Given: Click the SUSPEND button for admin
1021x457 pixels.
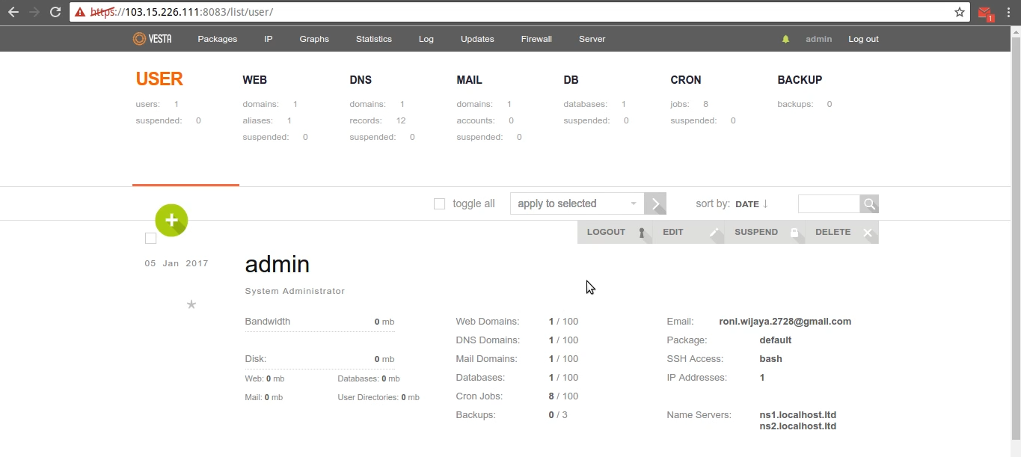Looking at the screenshot, I should click(x=755, y=232).
